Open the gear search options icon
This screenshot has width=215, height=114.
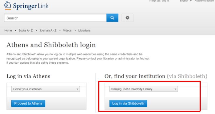coord(127,18)
